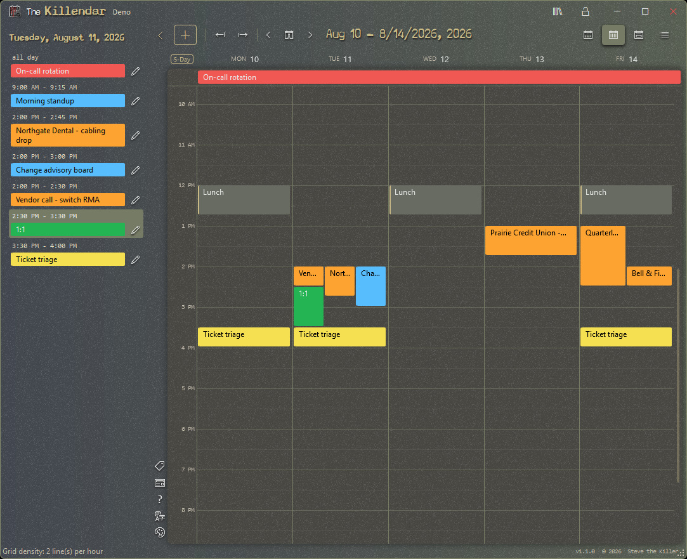Edit the On-call rotation event via pencil

[135, 72]
